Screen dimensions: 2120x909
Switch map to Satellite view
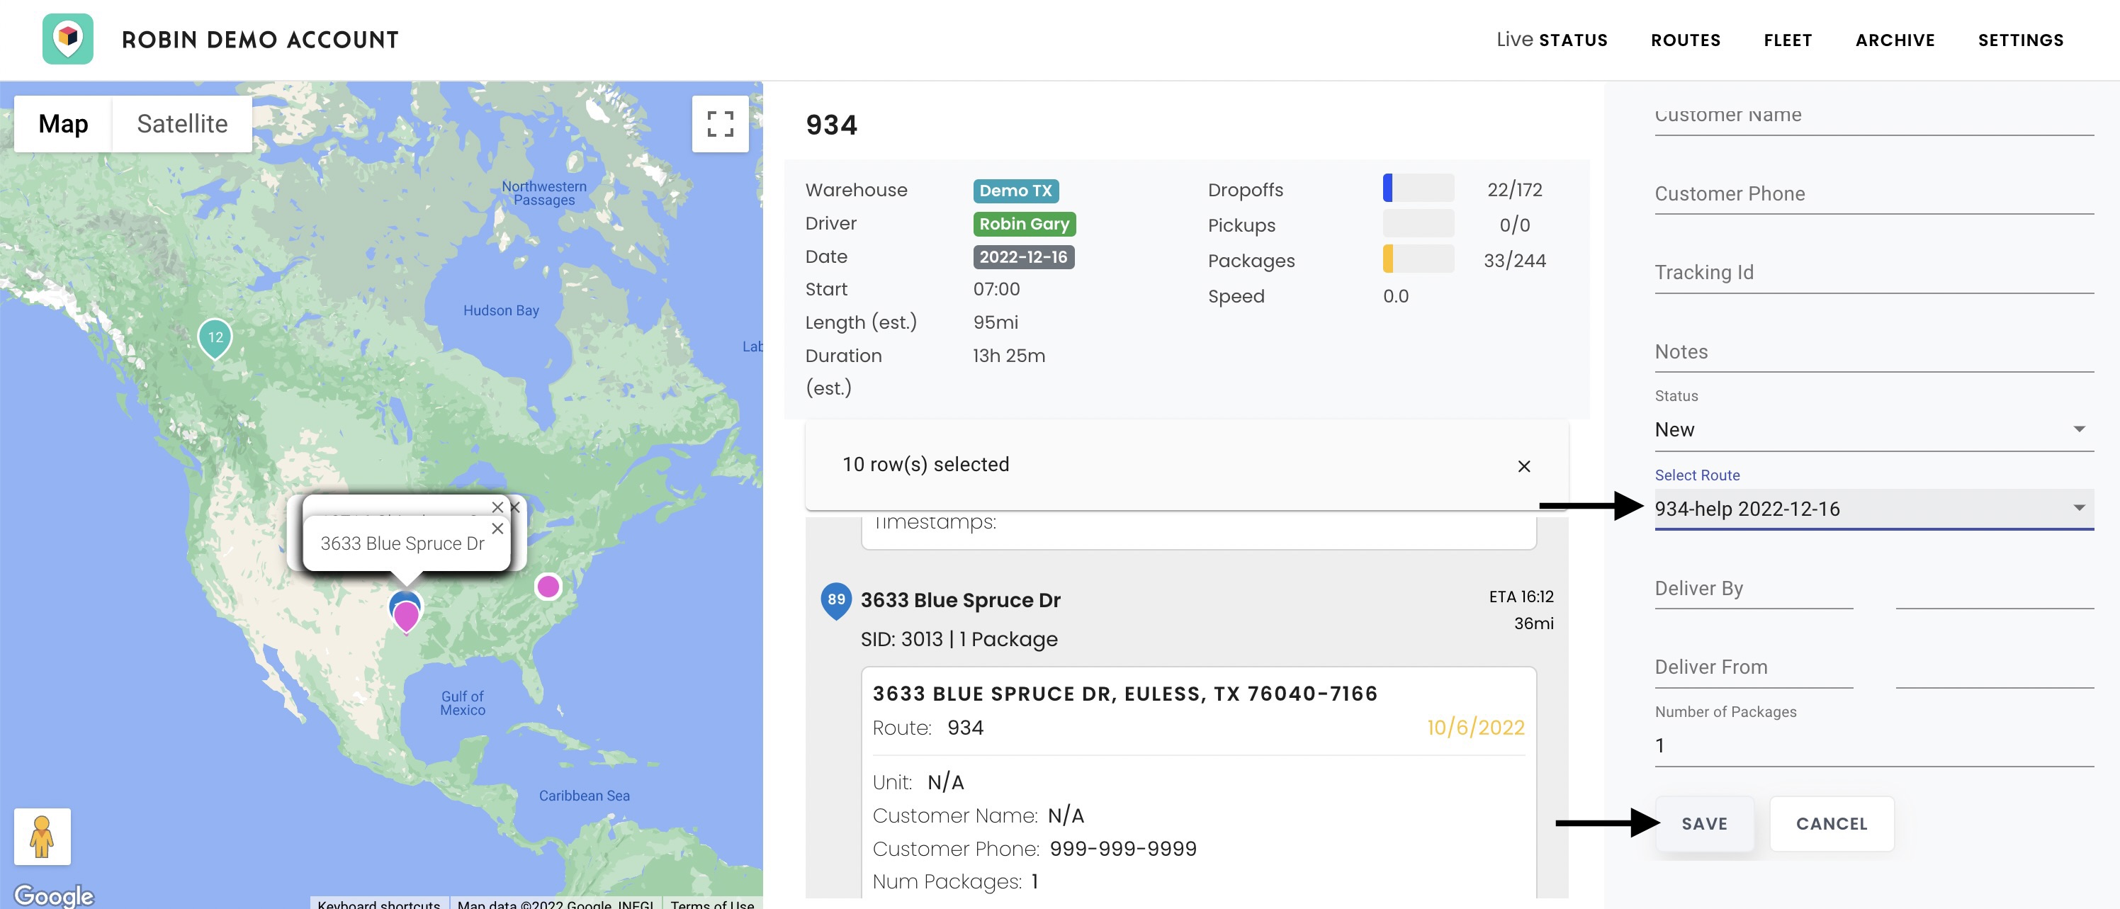(182, 123)
